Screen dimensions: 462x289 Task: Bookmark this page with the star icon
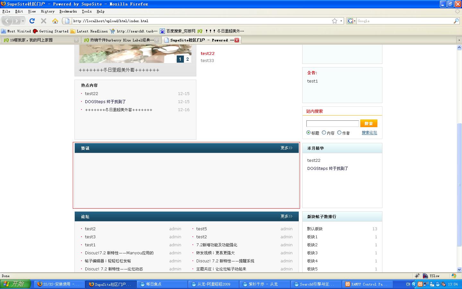tap(335, 21)
